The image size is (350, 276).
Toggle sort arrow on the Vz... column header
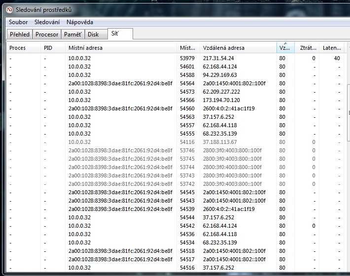[x=284, y=48]
